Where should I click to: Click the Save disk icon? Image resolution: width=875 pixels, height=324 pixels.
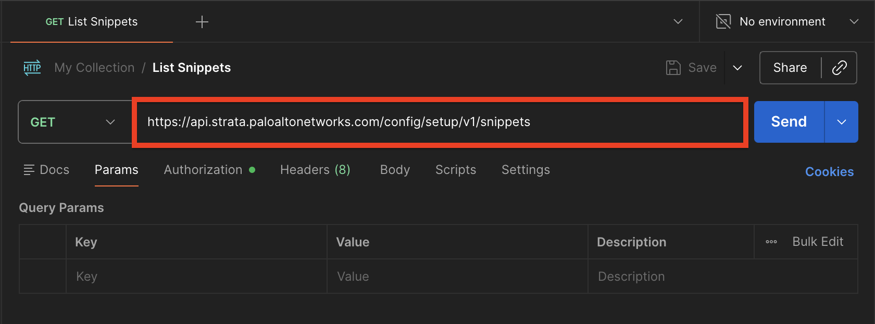673,68
